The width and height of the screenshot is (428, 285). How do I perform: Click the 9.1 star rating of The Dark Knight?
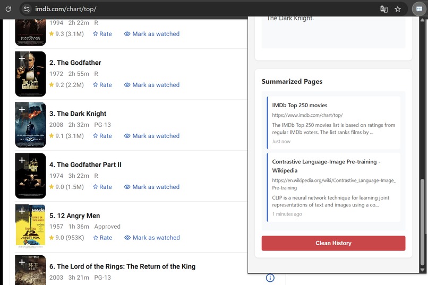pos(66,136)
